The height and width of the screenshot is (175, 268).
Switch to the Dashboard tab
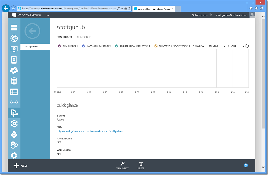point(64,37)
